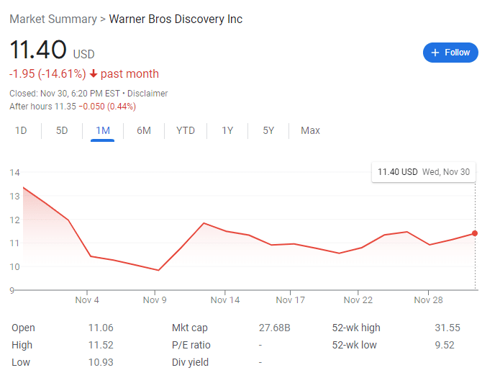Click the blue Follow button

450,53
